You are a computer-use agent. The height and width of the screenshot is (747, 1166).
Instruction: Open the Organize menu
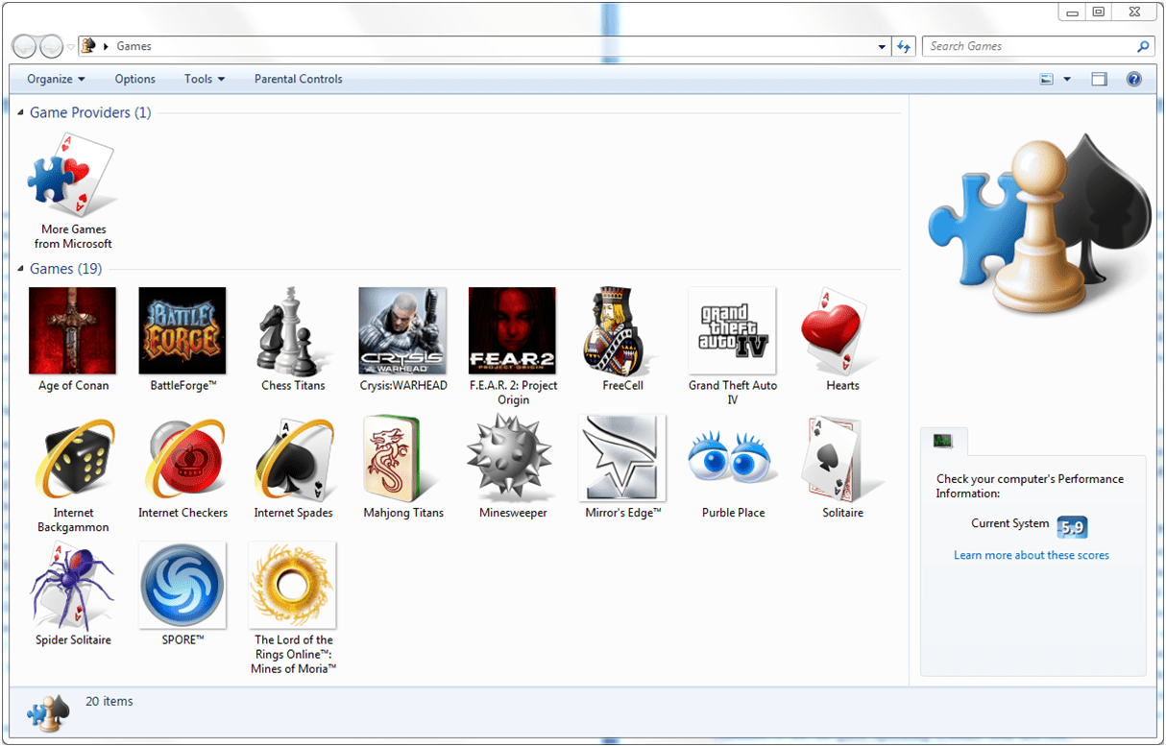[55, 79]
